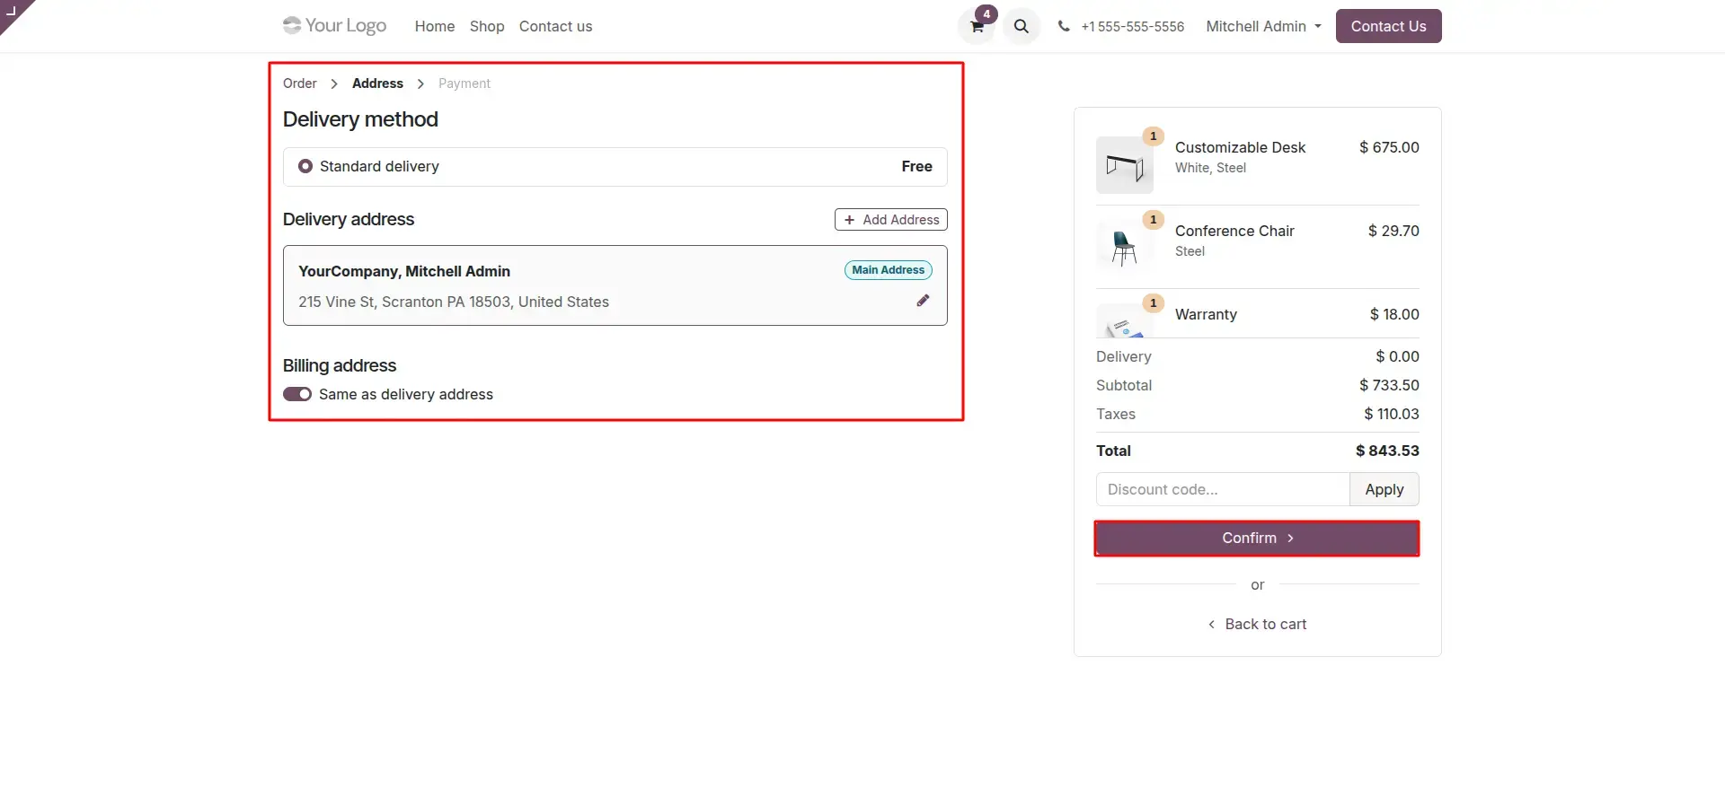Open the shopping cart icon

click(977, 26)
